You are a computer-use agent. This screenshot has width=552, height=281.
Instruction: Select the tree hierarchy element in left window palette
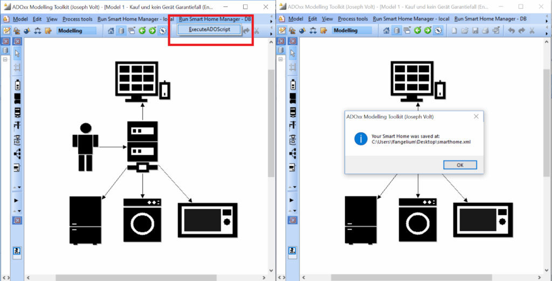[18, 154]
